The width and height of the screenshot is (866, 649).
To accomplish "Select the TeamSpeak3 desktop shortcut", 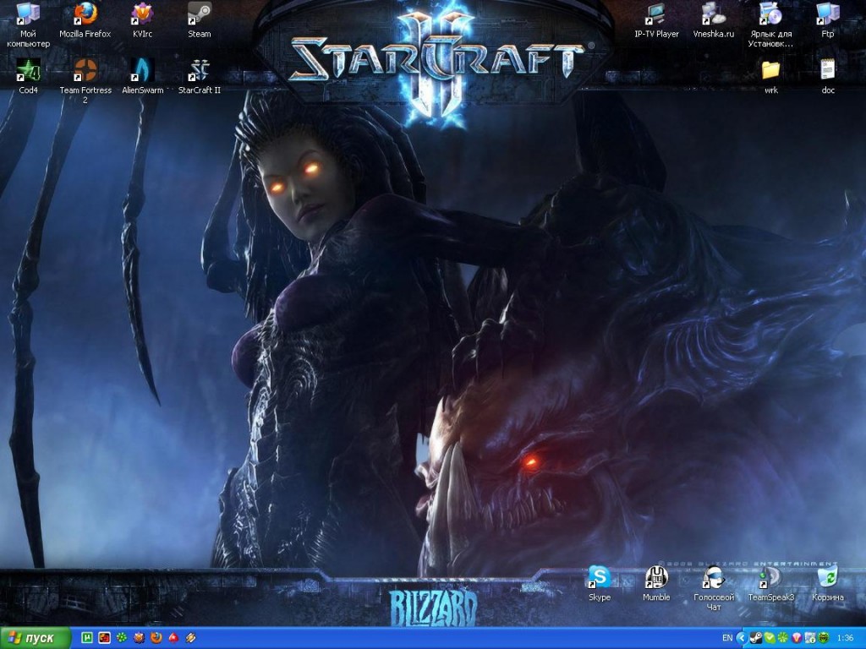I will coord(771,583).
